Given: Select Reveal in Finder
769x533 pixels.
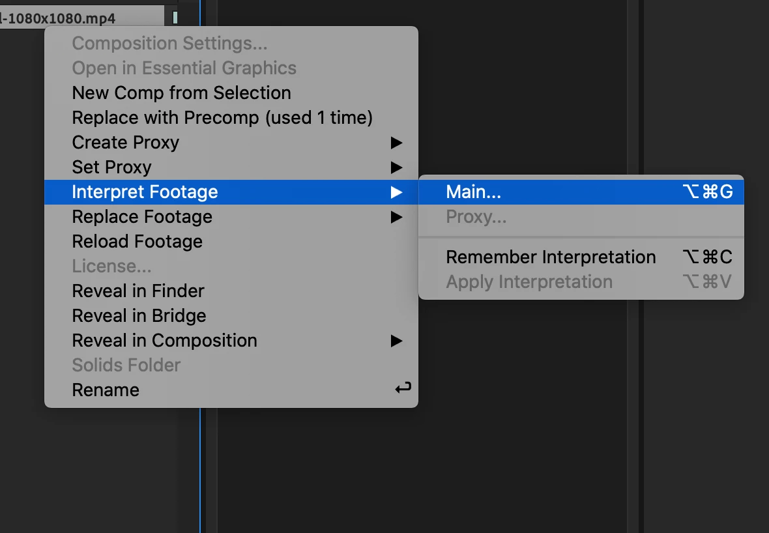Looking at the screenshot, I should click(138, 291).
